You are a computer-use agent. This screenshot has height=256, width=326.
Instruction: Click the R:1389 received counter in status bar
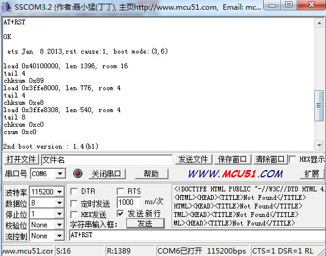[x=130, y=251]
